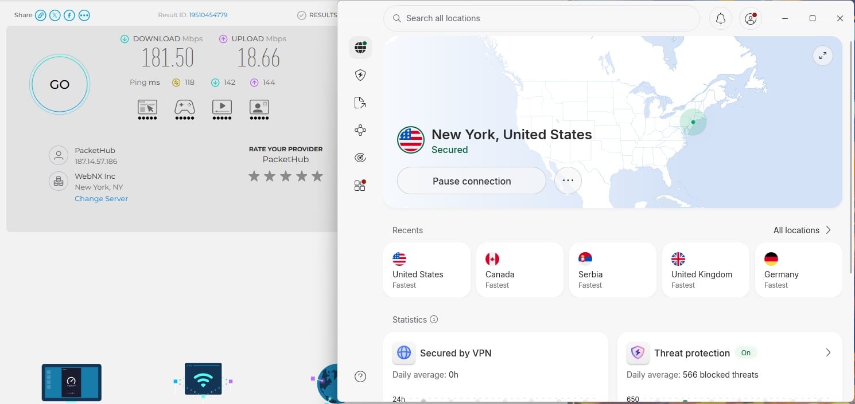The image size is (855, 404).
Task: Click the download speed 181.50 value
Action: (168, 58)
